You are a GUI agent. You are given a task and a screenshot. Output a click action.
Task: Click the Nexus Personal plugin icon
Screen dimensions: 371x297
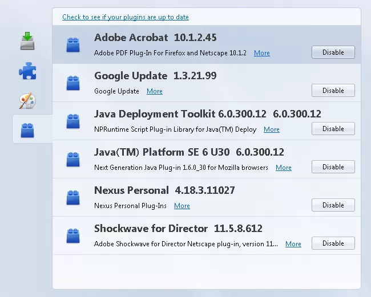[73, 197]
